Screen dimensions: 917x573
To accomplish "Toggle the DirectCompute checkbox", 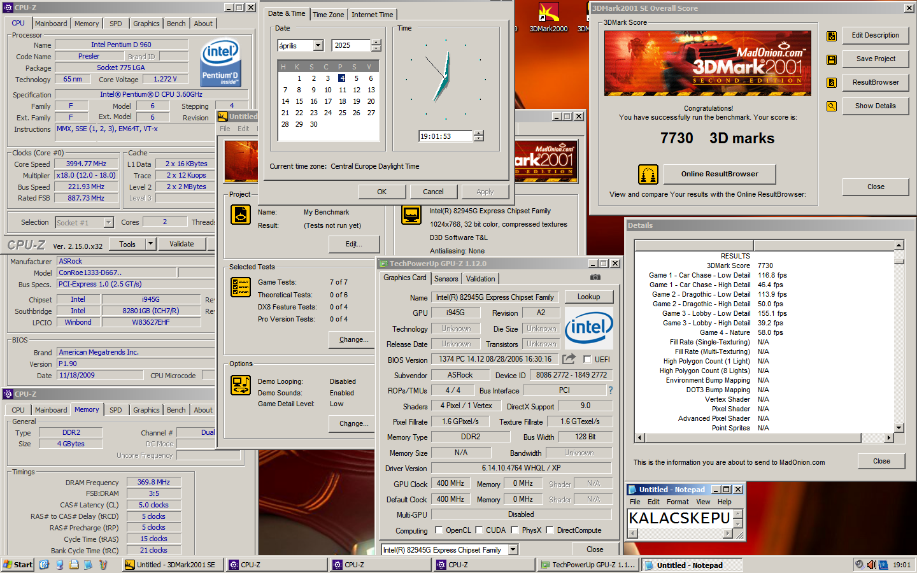I will click(x=550, y=530).
